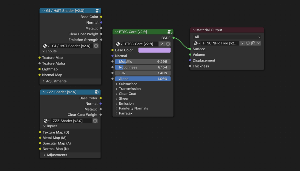Click the user count 2 on FTSC Core
300x171 pixels.
[162, 44]
